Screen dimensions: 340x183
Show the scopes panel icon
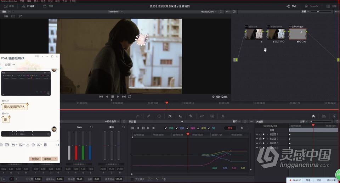click(x=324, y=116)
